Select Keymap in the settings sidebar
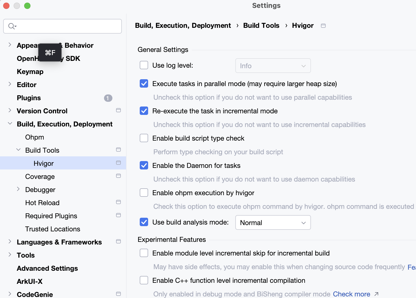The image size is (416, 298). [x=30, y=72]
